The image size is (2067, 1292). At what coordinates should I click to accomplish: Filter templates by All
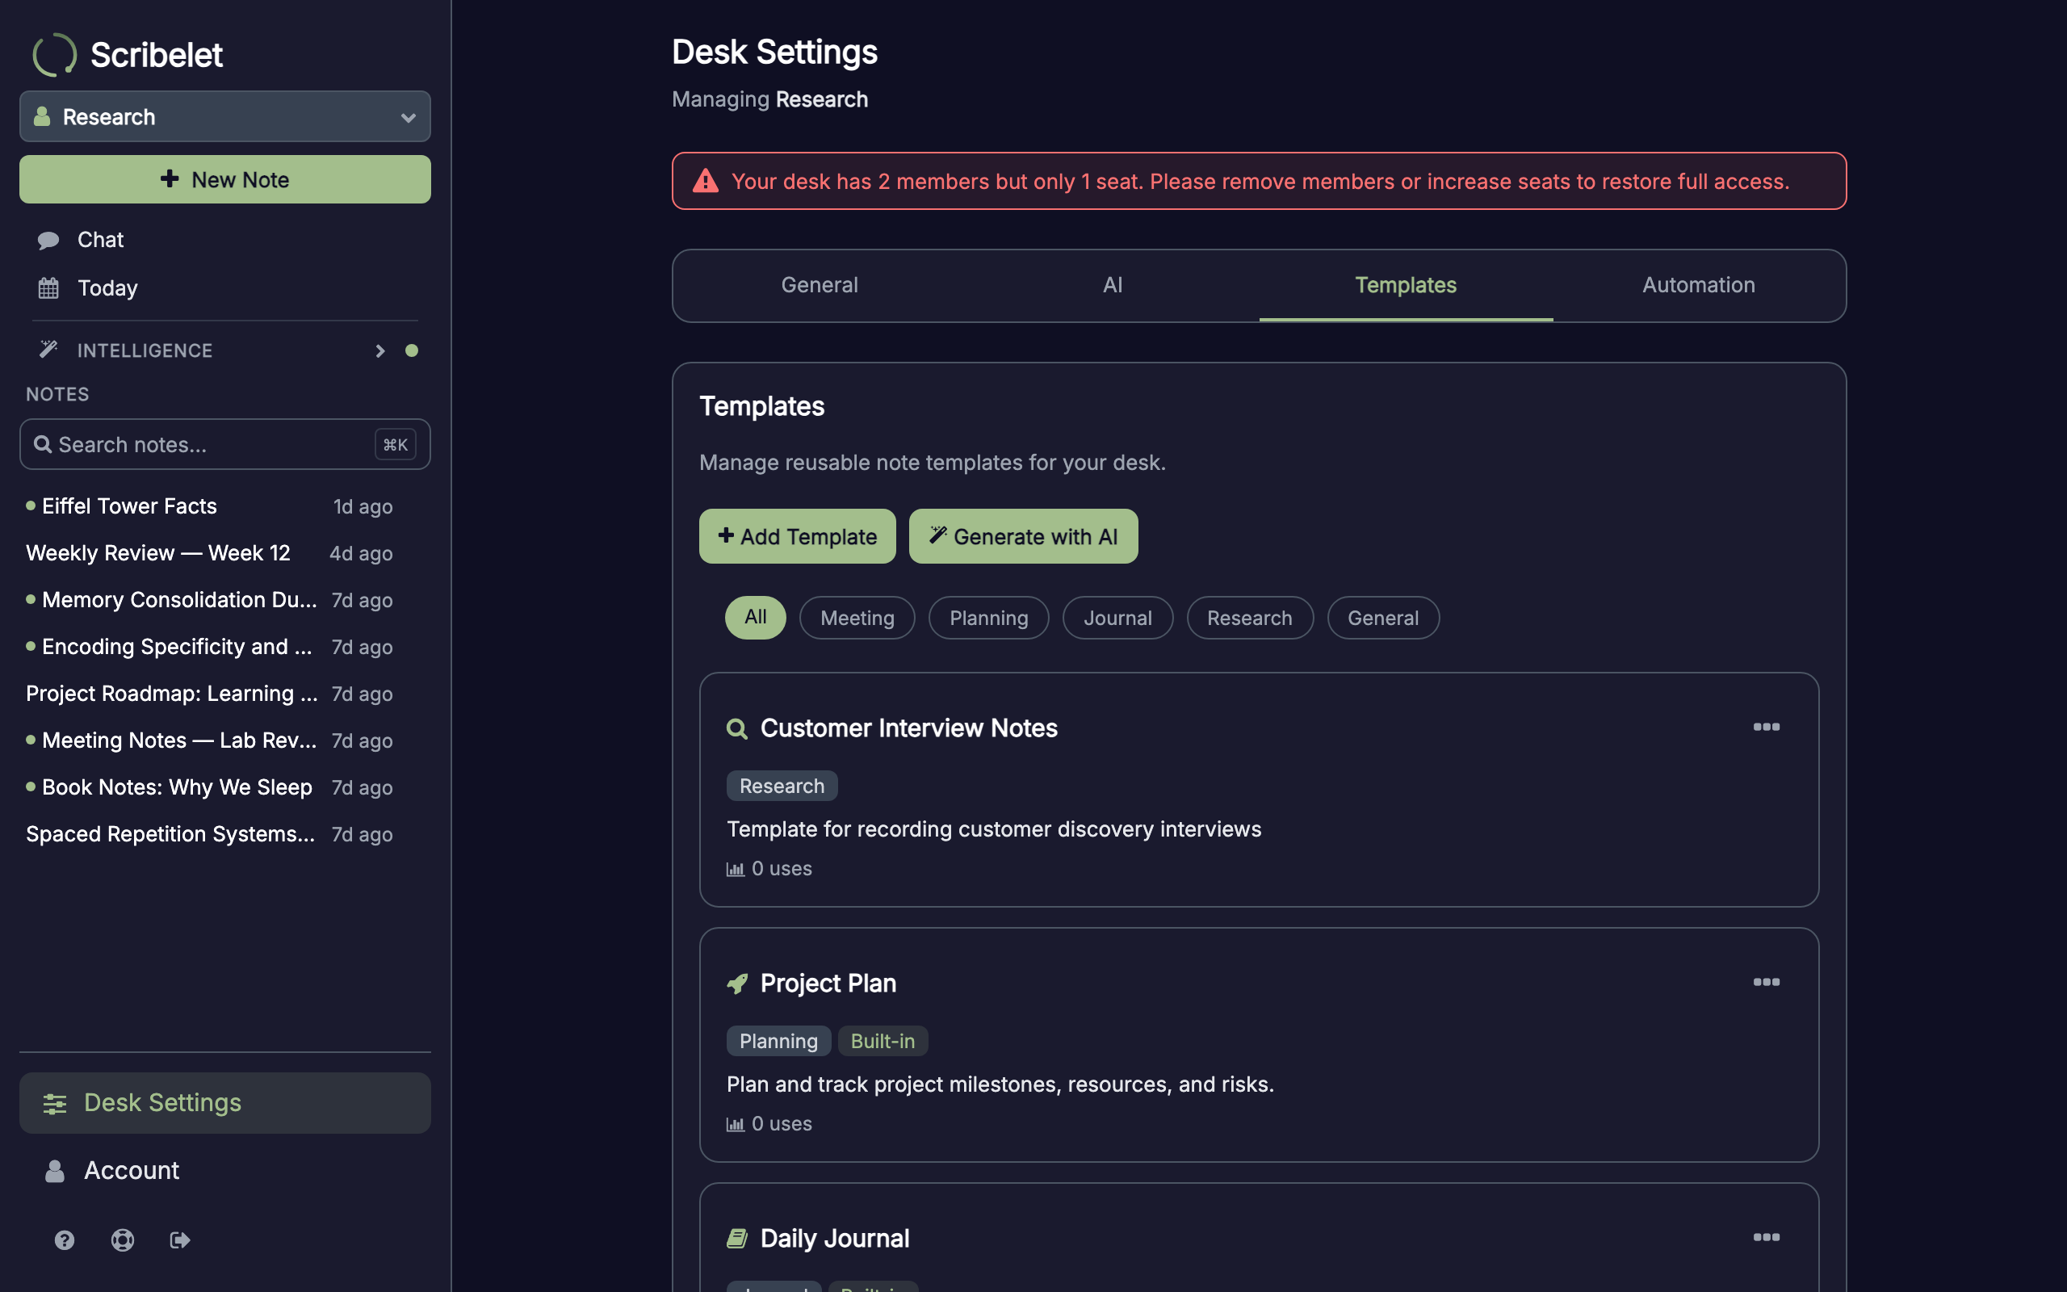click(755, 617)
